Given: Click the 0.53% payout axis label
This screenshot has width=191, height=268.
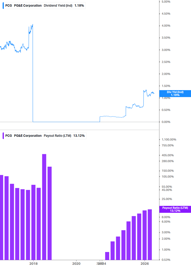Looking at the screenshot, I should tap(166, 260).
